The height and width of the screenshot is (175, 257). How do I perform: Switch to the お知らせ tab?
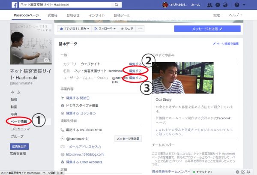click(73, 15)
